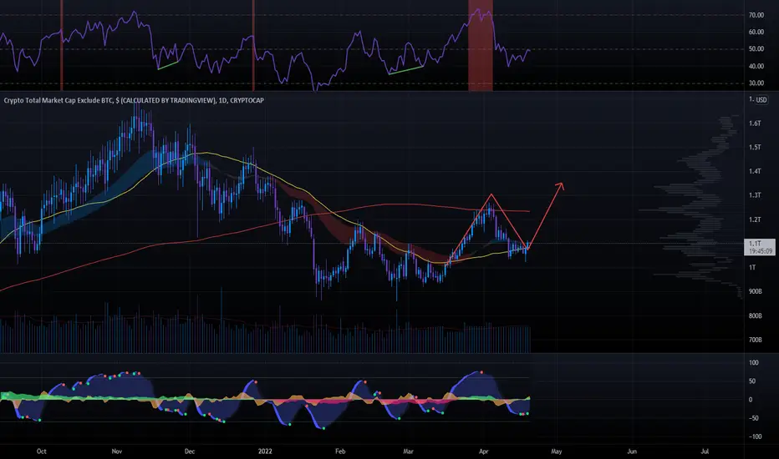Click the 2022 label on time axis

click(x=265, y=451)
